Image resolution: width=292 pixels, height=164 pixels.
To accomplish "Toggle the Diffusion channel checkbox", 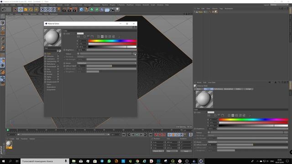I will click(x=58, y=56).
